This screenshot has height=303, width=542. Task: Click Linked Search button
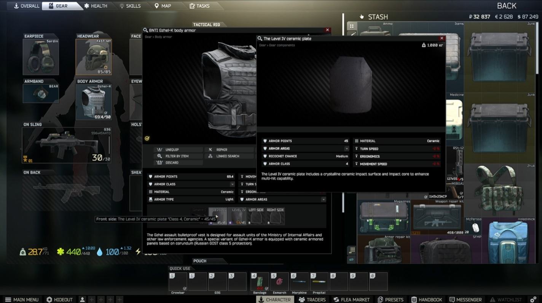click(230, 156)
